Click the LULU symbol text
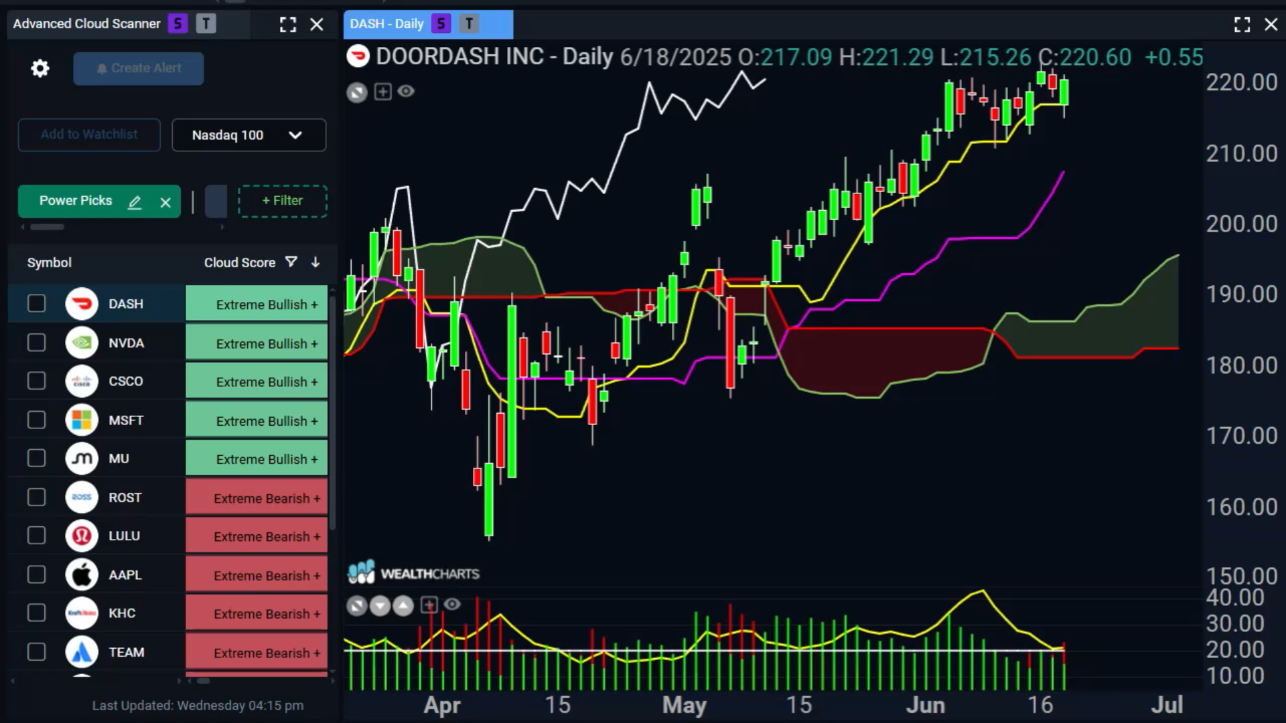1286x723 pixels. tap(125, 536)
